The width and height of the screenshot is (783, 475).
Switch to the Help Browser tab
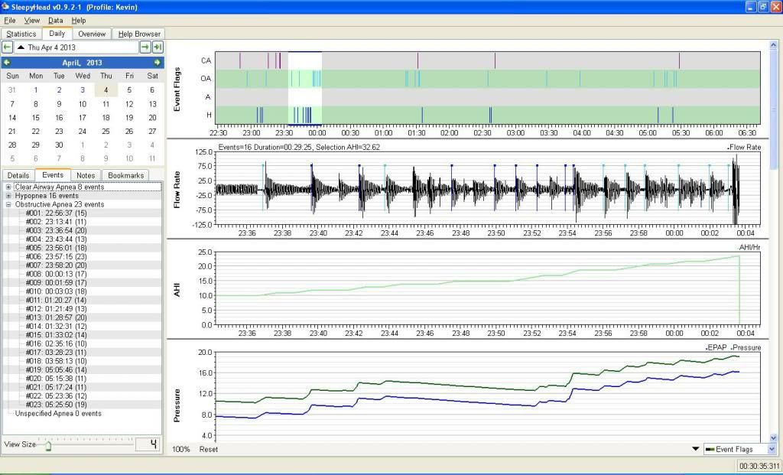[139, 34]
